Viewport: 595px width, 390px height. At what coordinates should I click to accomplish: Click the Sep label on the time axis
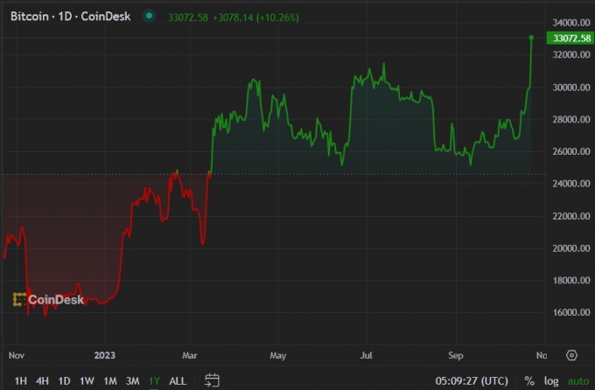coord(455,356)
